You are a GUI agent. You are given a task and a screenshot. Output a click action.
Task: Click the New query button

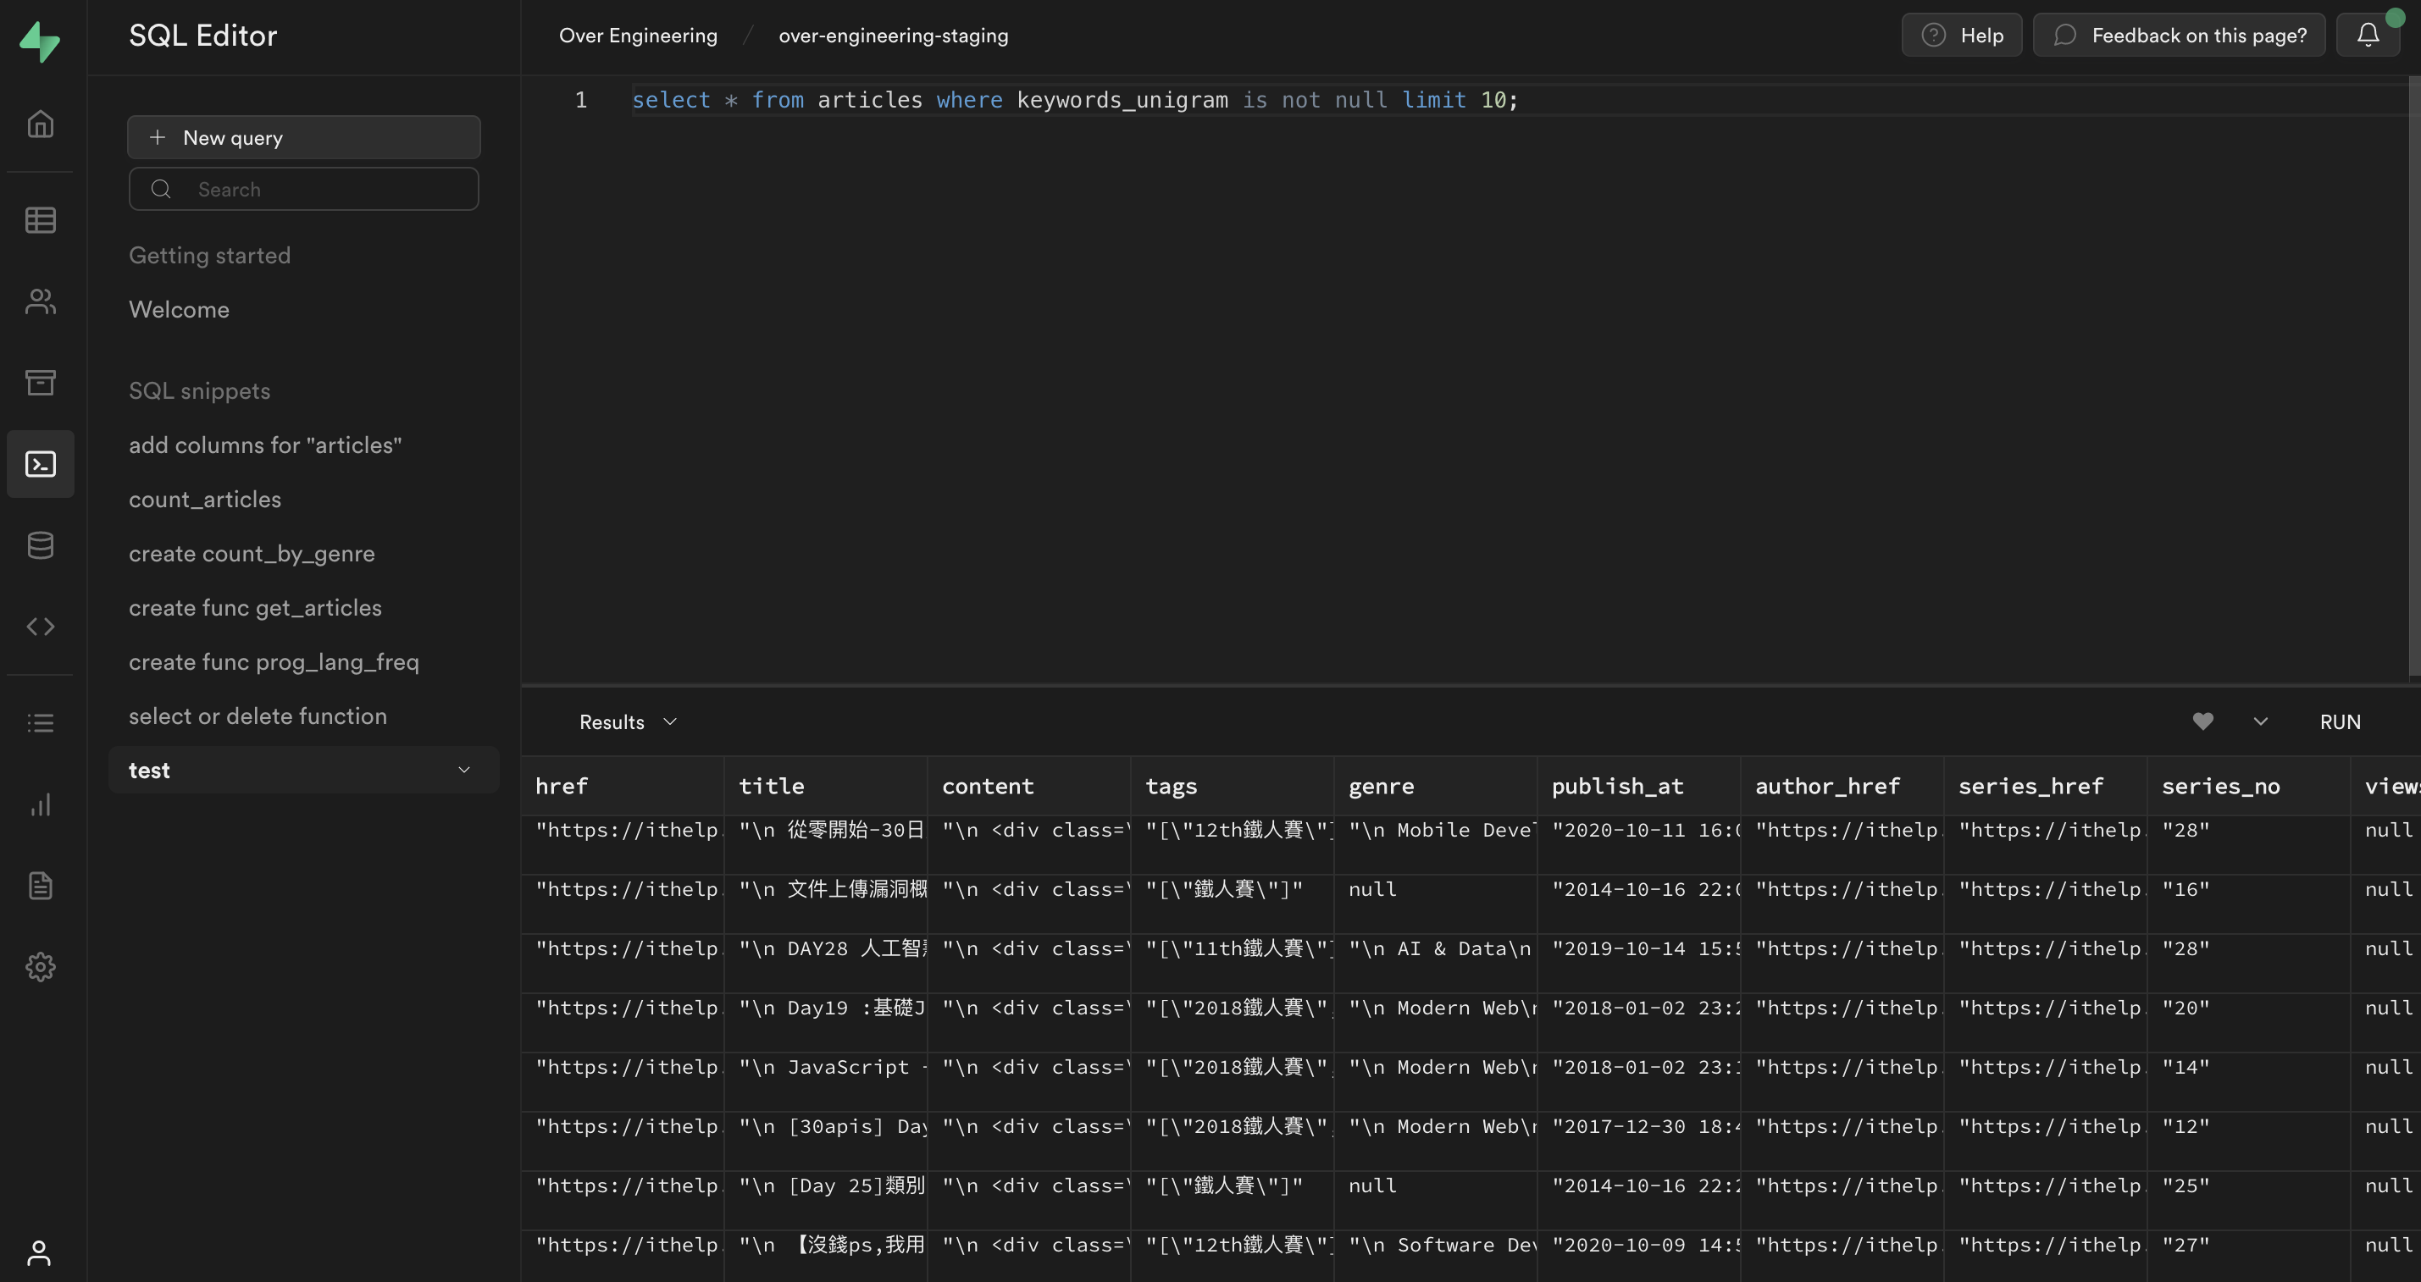coord(303,137)
